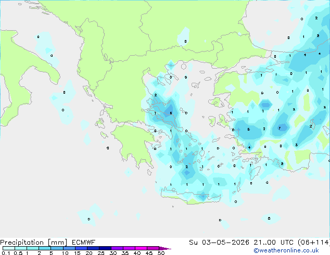Click the legend label '0.5'
The width and height of the screenshot is (330, 255).
18,253
